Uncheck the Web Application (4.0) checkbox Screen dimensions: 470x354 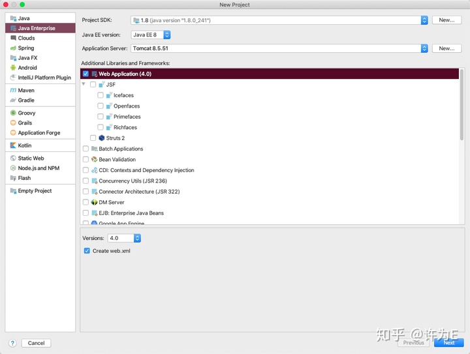86,74
